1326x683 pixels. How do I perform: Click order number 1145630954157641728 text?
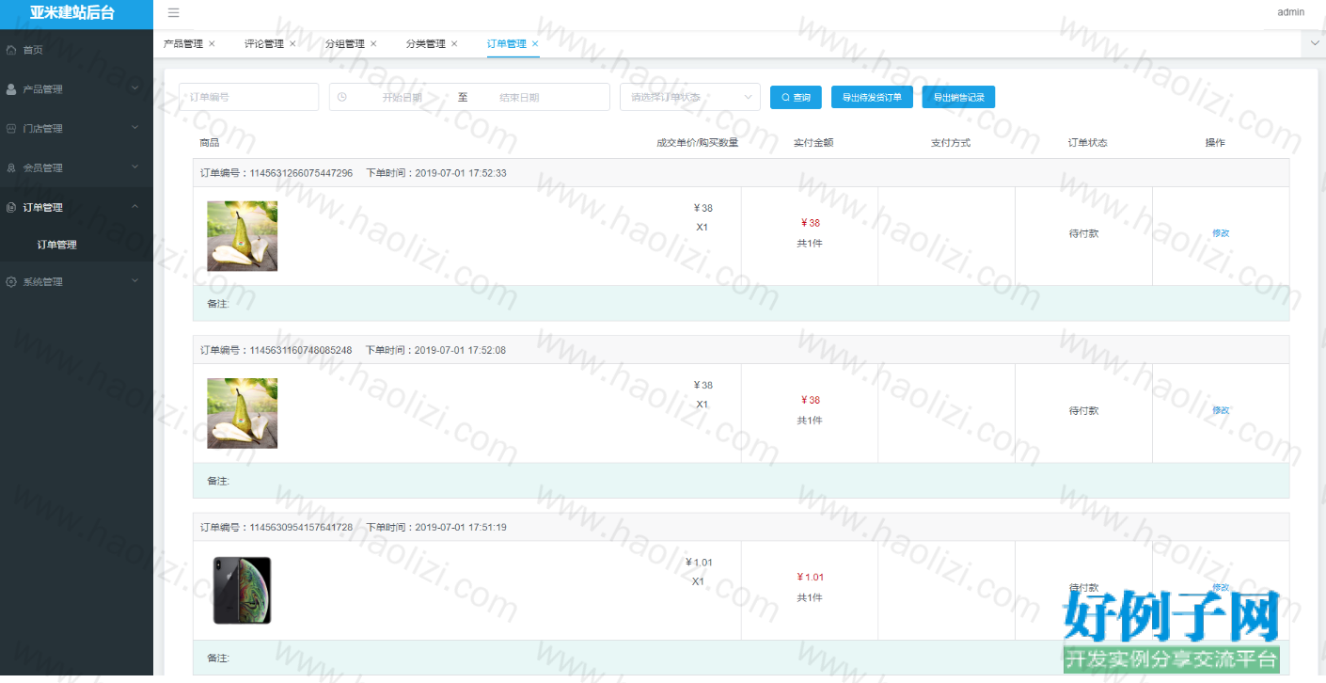(301, 527)
